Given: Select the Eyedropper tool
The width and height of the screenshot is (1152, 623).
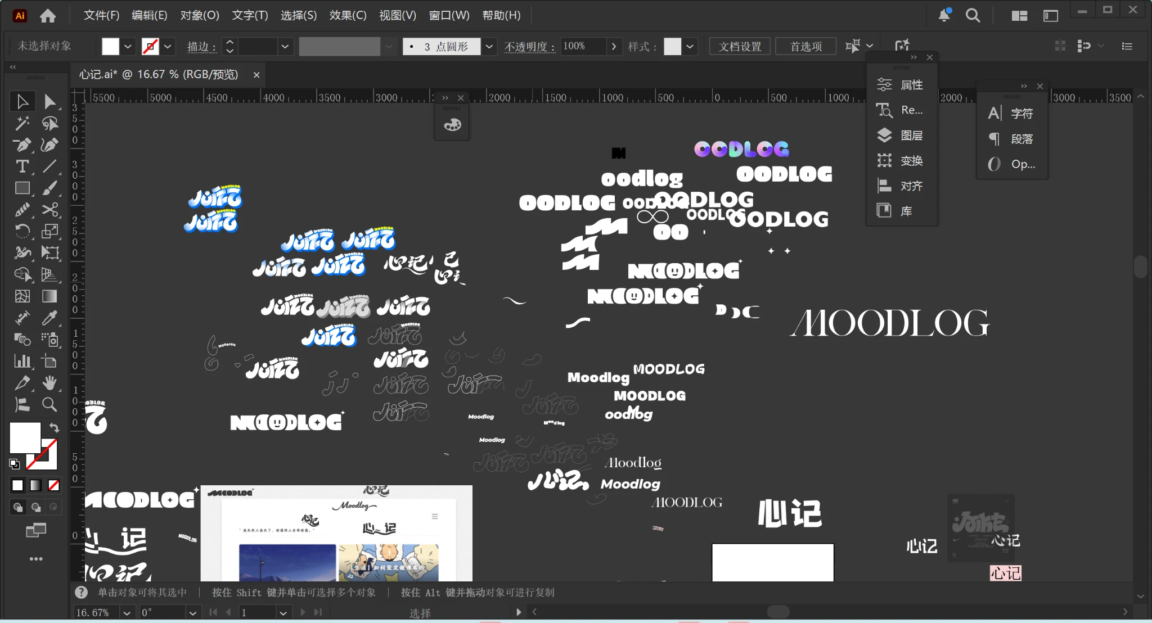Looking at the screenshot, I should [x=49, y=318].
